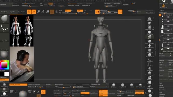This screenshot has width=173, height=97.
Task: Toggle the Alternate color button
Action: coord(4,79)
